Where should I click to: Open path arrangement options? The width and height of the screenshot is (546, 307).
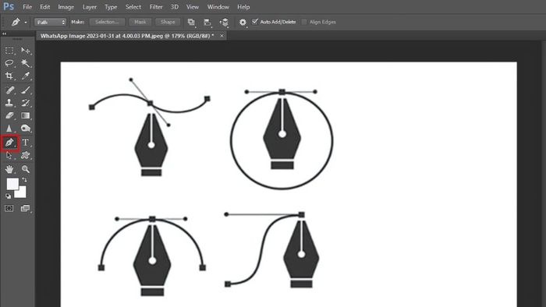(224, 23)
